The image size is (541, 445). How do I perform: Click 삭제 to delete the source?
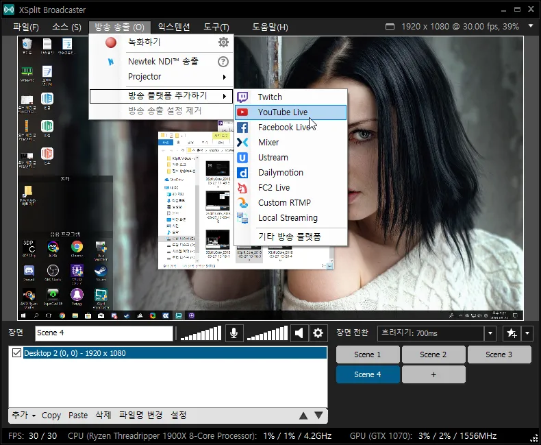pos(103,415)
